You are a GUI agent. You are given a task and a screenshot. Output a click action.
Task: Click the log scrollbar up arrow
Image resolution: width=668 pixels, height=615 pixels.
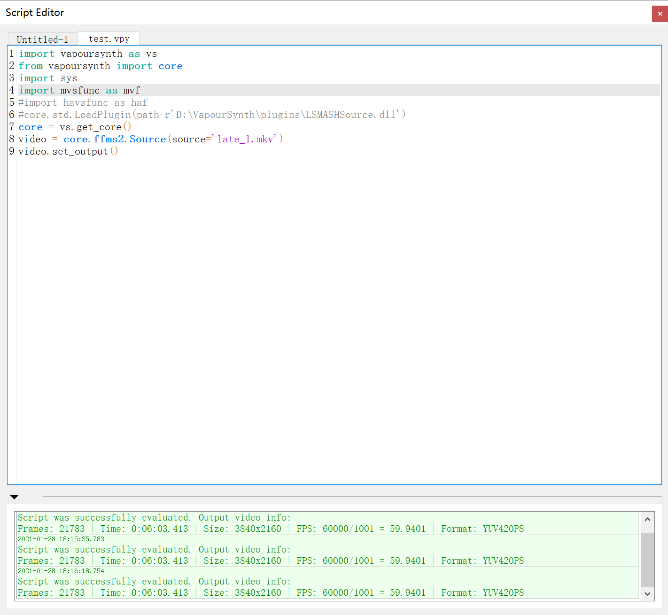[x=647, y=519]
